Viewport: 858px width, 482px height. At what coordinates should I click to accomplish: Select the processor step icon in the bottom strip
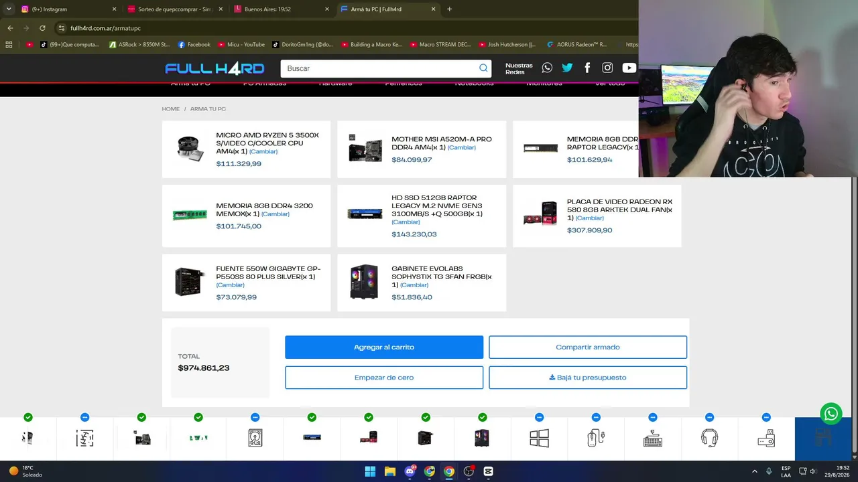click(x=27, y=438)
